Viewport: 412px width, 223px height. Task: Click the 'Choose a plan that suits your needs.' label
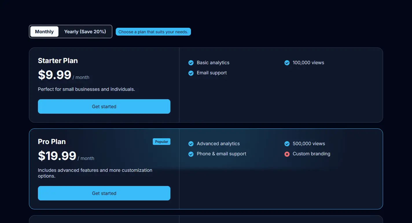click(x=153, y=32)
